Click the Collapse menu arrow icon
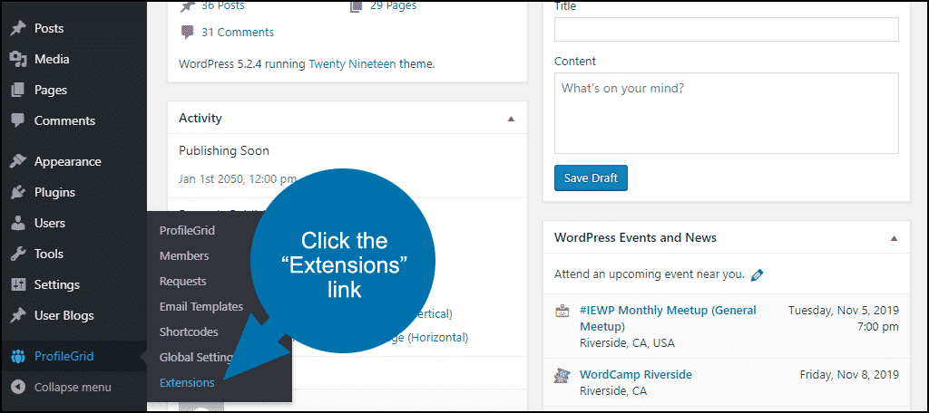This screenshot has width=929, height=413. click(x=18, y=388)
